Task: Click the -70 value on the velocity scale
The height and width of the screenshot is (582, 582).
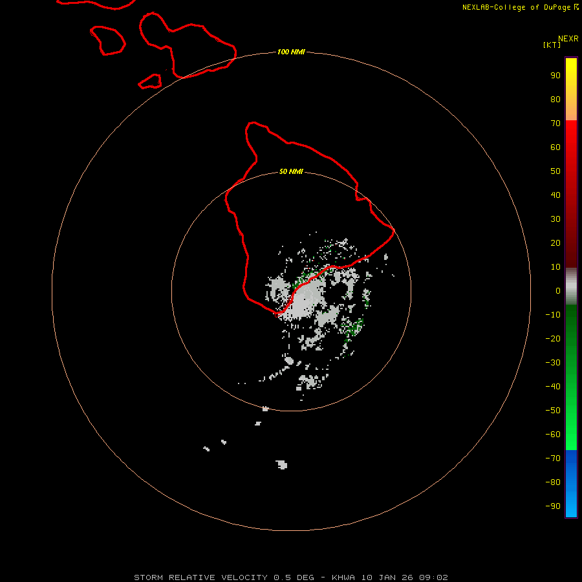Action: (x=553, y=458)
